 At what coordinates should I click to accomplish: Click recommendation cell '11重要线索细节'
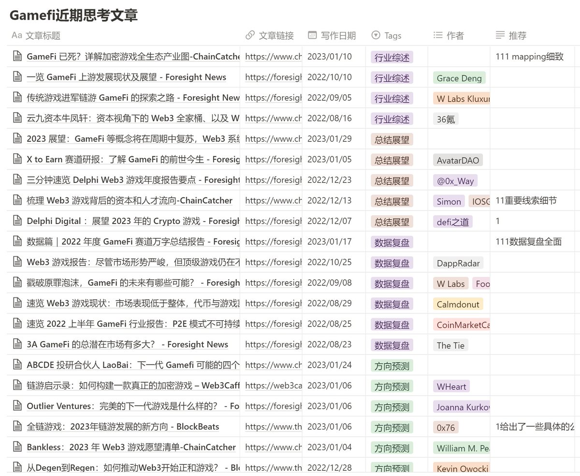click(x=526, y=200)
